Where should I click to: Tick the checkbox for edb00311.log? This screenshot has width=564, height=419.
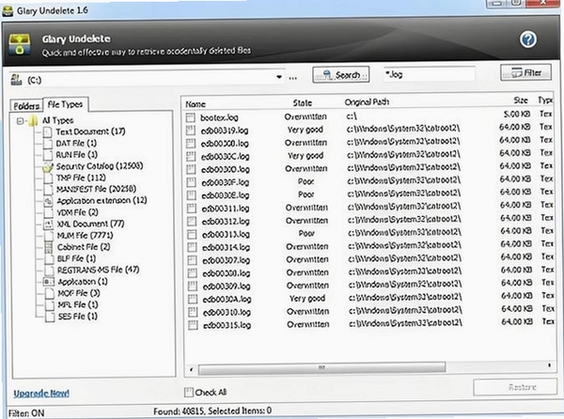[192, 209]
